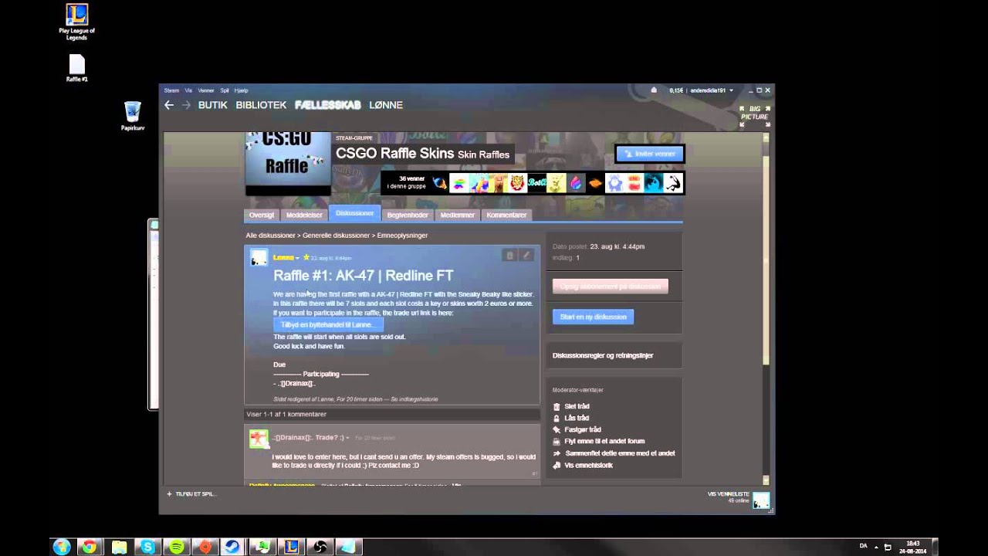Switch to the Meddelelser tab

click(304, 215)
